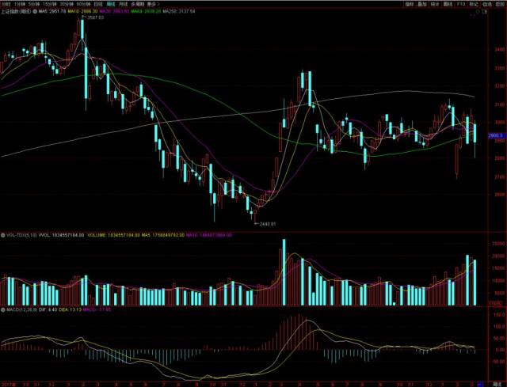Open the 指标 indicator menu

(x=410, y=4)
